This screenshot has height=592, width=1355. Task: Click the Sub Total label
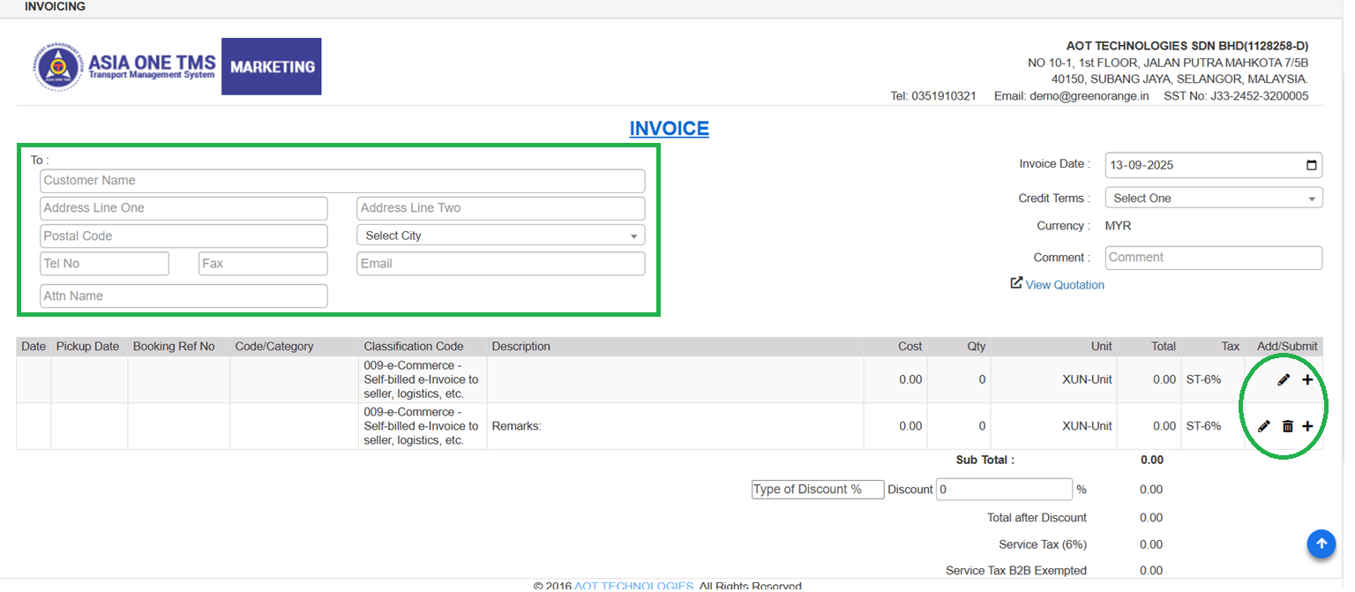tap(985, 461)
